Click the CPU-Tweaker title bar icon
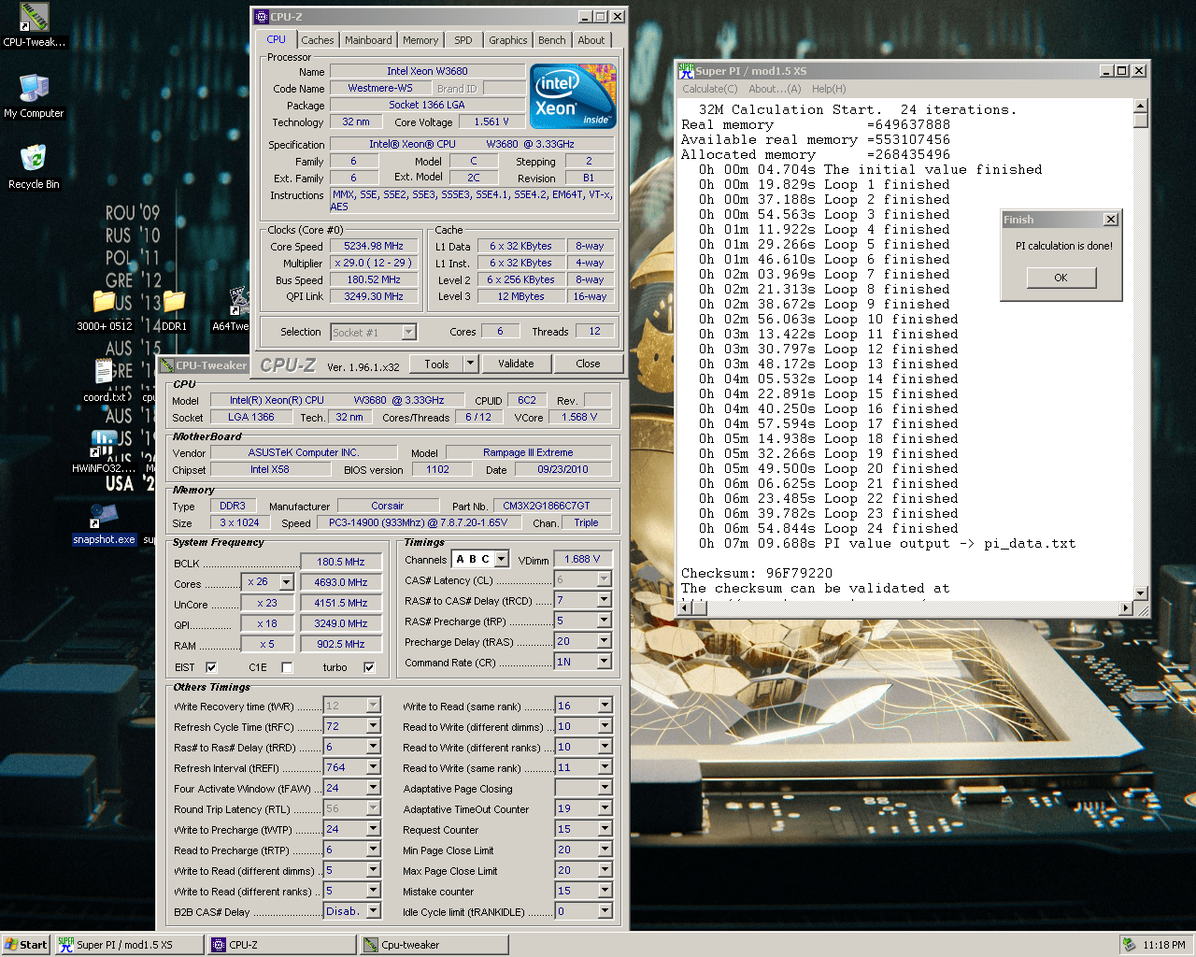1196x957 pixels. 166,365
